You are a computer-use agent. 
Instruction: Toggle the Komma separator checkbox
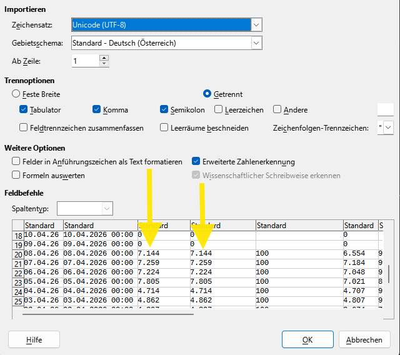[97, 110]
